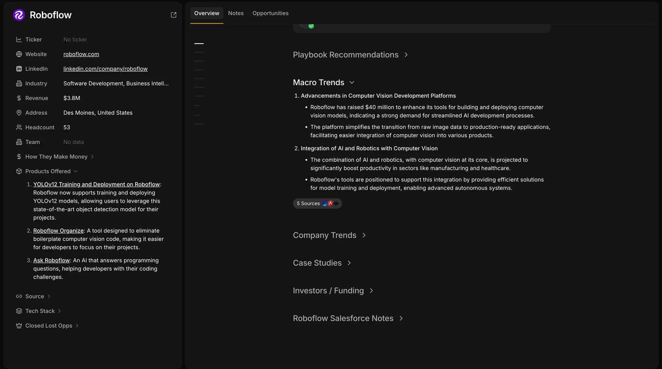Image resolution: width=662 pixels, height=369 pixels.
Task: Click the Closed Lost Opps crown icon
Action: click(19, 326)
